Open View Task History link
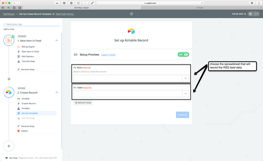 click(x=65, y=14)
